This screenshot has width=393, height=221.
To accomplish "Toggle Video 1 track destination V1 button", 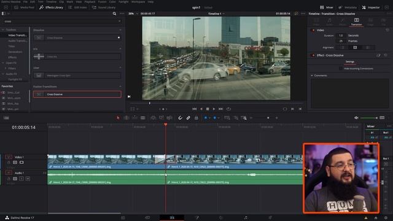I will coord(9,157).
